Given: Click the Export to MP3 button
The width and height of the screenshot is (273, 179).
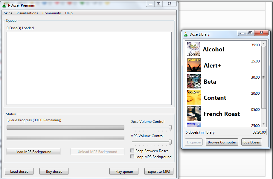Looking at the screenshot, I should [x=159, y=171].
